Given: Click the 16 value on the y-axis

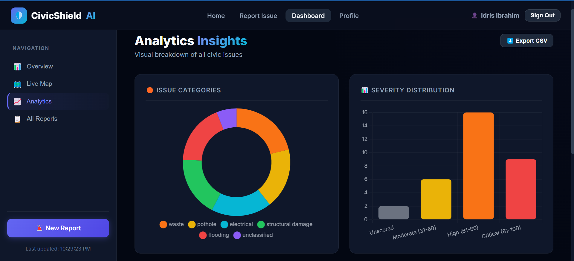Looking at the screenshot, I should (364, 112).
